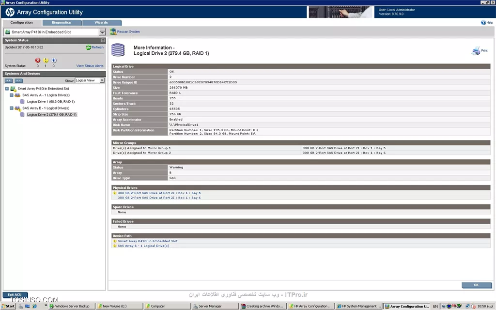Click the OK button
Viewport: 496px width, 310px height.
477,285
